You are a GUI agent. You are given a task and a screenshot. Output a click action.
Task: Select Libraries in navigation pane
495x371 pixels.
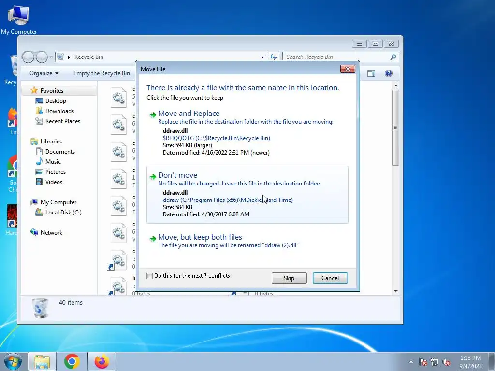coord(51,142)
